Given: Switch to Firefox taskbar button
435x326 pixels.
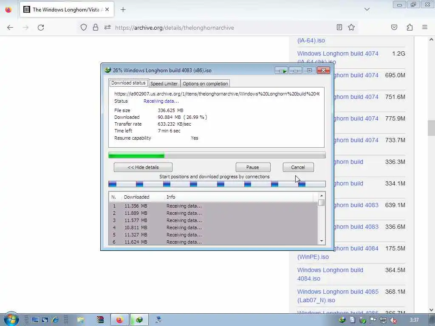Looking at the screenshot, I should [x=119, y=320].
